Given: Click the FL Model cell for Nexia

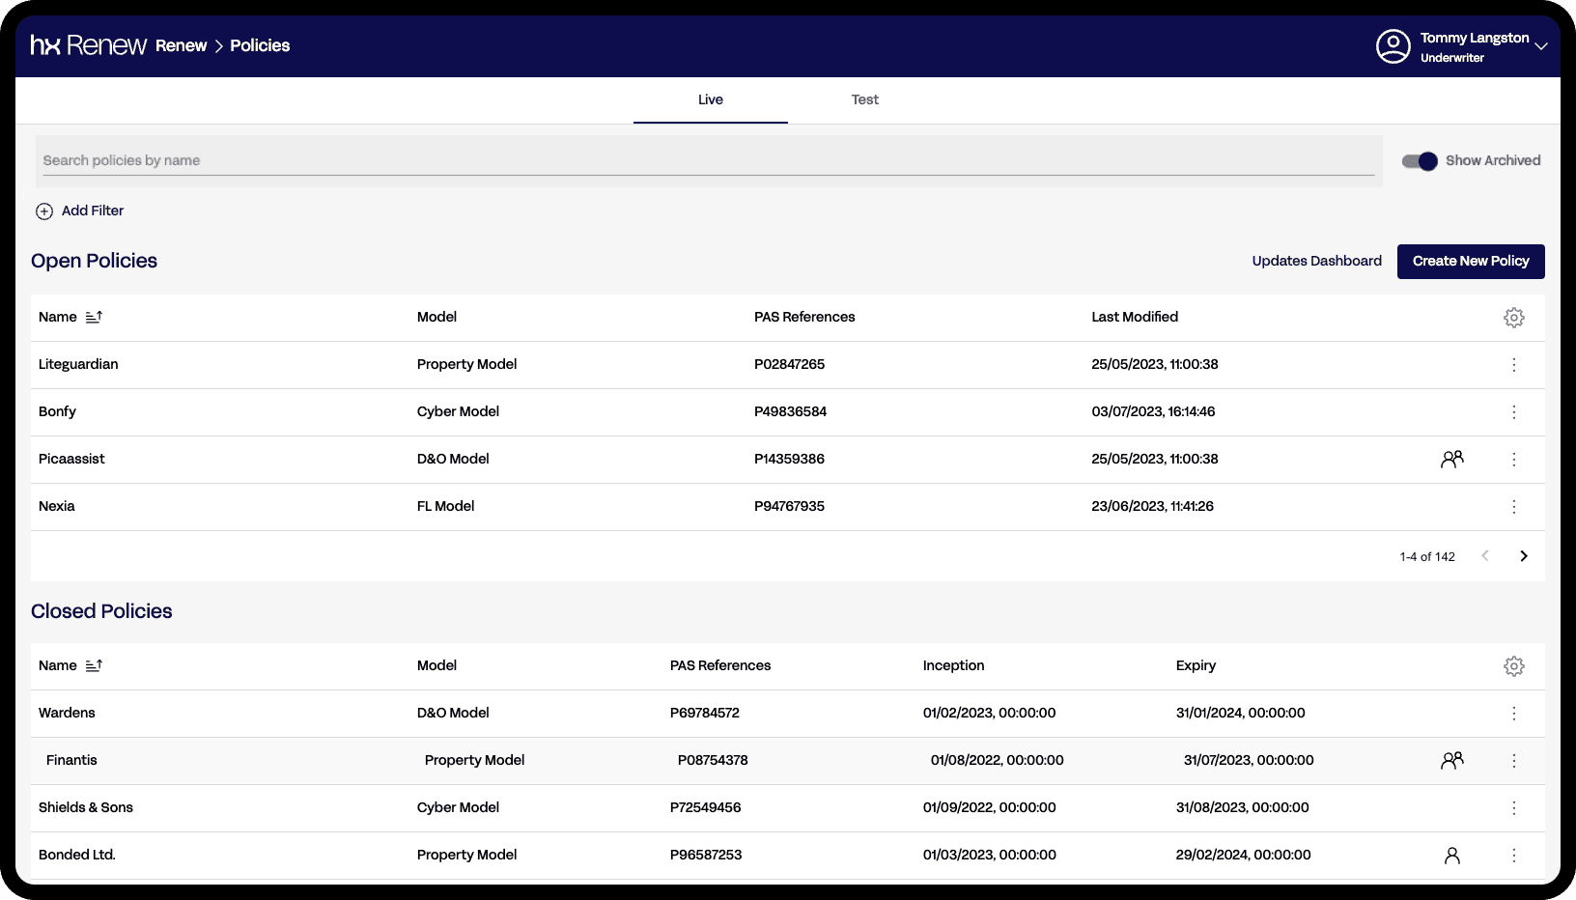Looking at the screenshot, I should click(x=445, y=506).
